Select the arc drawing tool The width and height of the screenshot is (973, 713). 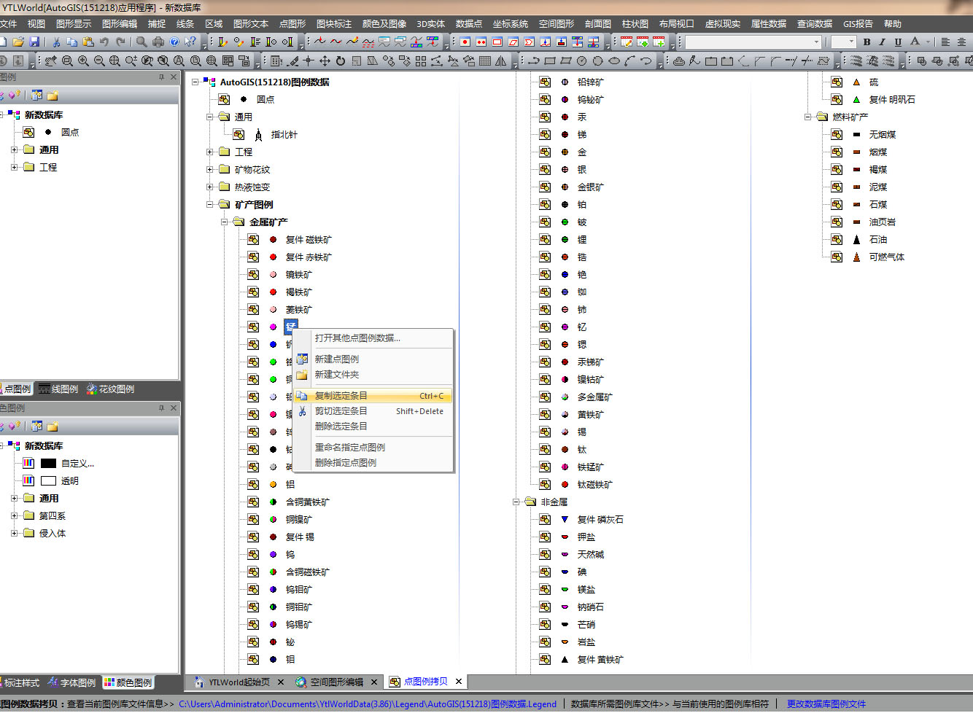click(630, 61)
